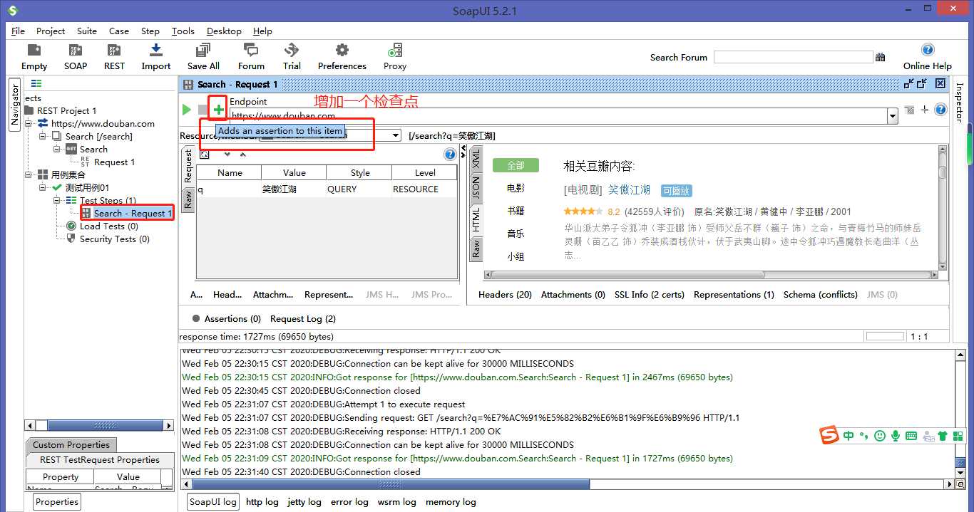Viewport: 974px width, 512px height.
Task: Switch response view to XML tab
Action: 476,159
